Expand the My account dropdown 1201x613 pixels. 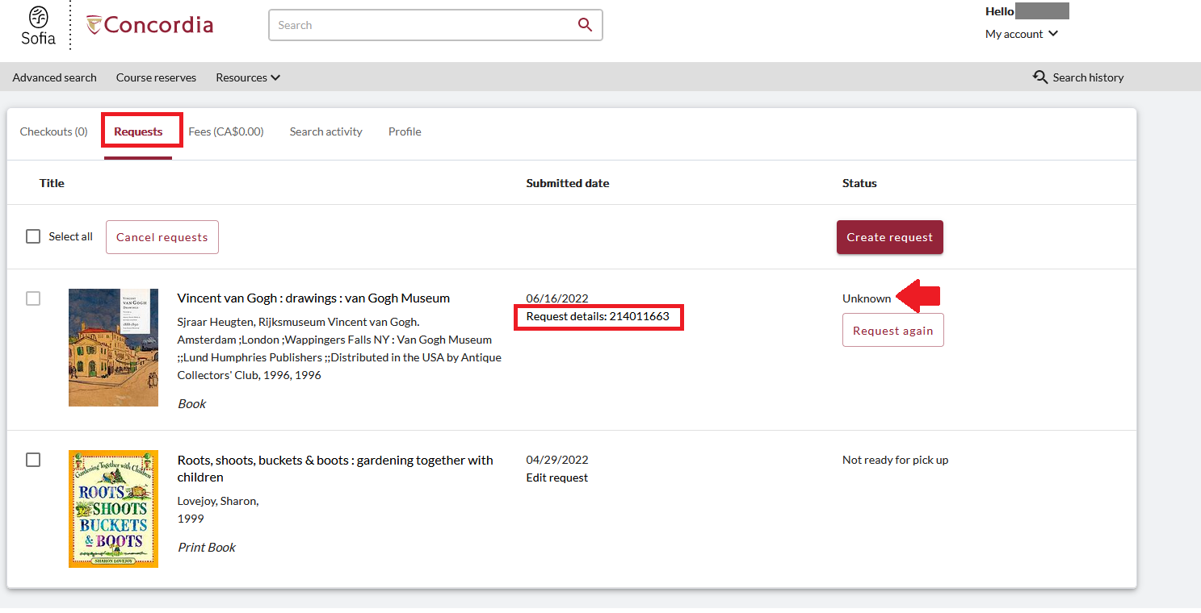1022,34
